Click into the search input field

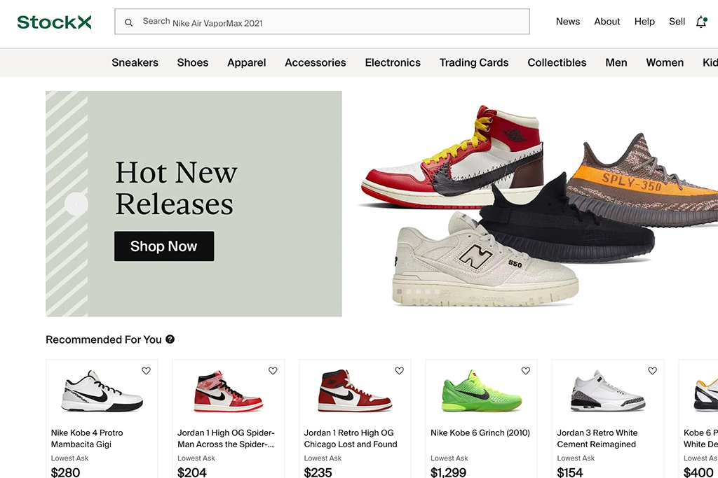coord(322,22)
